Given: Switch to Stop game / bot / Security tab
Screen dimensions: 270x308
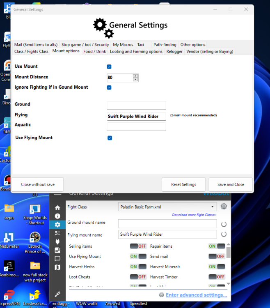Looking at the screenshot, I should [85, 45].
